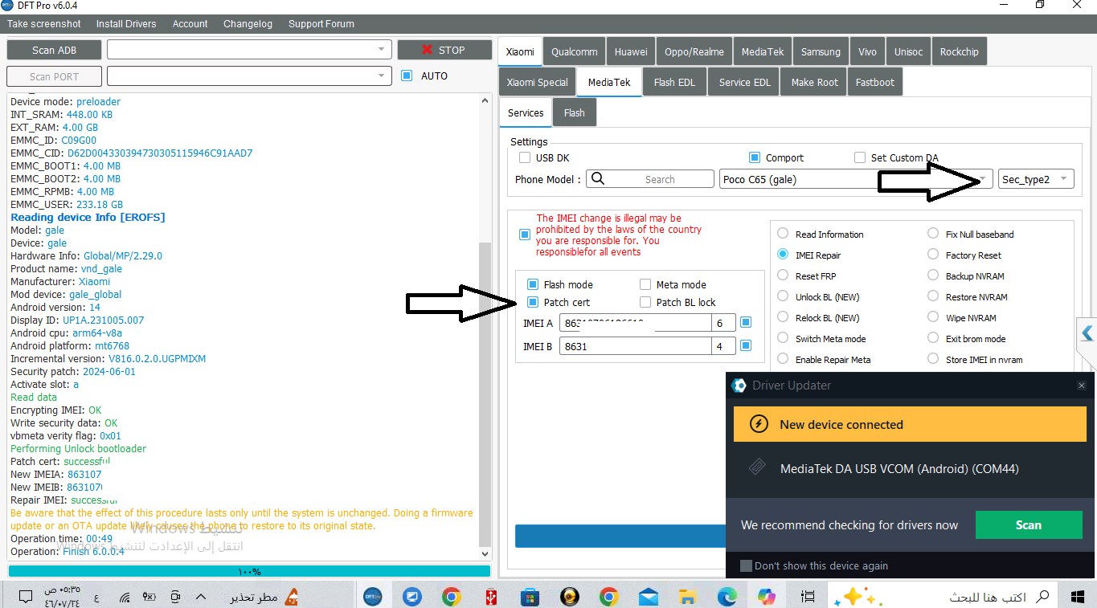1097x608 pixels.
Task: Open Microsoft Edge from the taskbar
Action: pyautogui.click(x=727, y=597)
